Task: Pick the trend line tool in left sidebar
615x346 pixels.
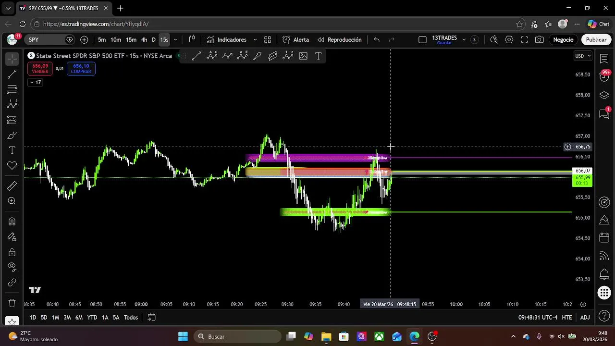Action: click(12, 74)
